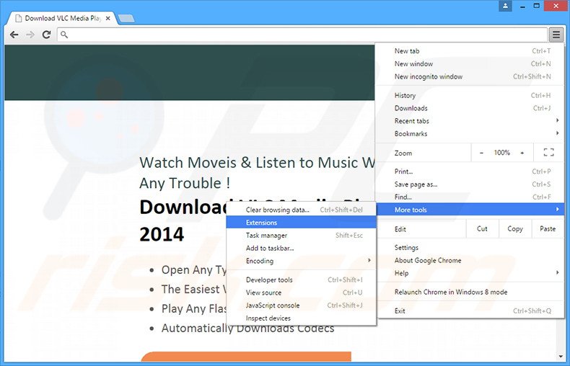Image resolution: width=570 pixels, height=366 pixels.
Task: Expand Bookmarks submenu
Action: coord(469,133)
